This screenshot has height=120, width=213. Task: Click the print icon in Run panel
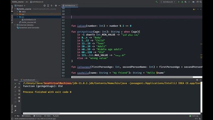pos(19,98)
